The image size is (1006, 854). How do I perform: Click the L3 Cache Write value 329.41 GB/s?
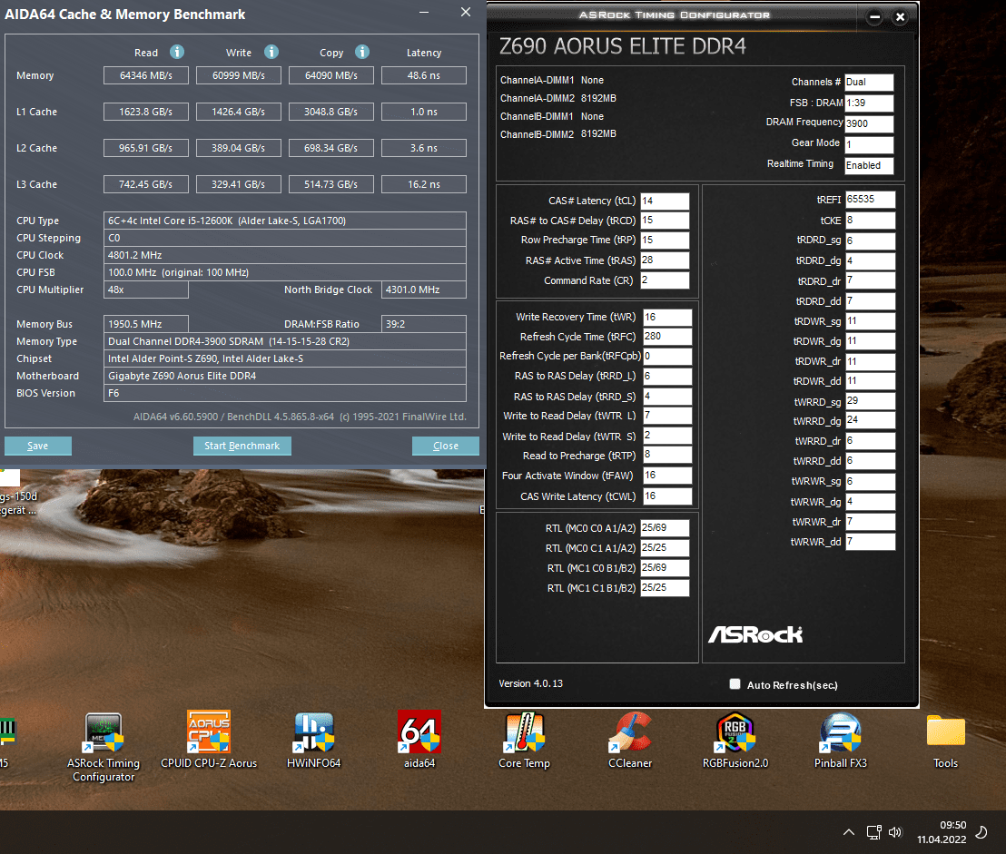pos(238,184)
